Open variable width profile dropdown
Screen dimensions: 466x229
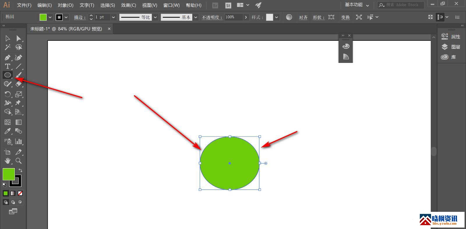[x=155, y=17]
